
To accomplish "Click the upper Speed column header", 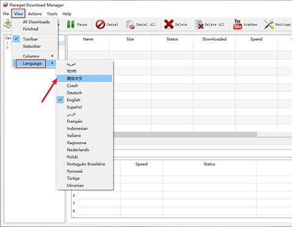I will point(256,39).
